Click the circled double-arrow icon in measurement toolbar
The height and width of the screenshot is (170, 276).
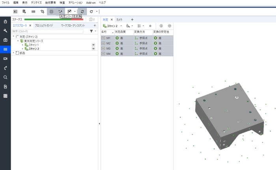point(170,26)
